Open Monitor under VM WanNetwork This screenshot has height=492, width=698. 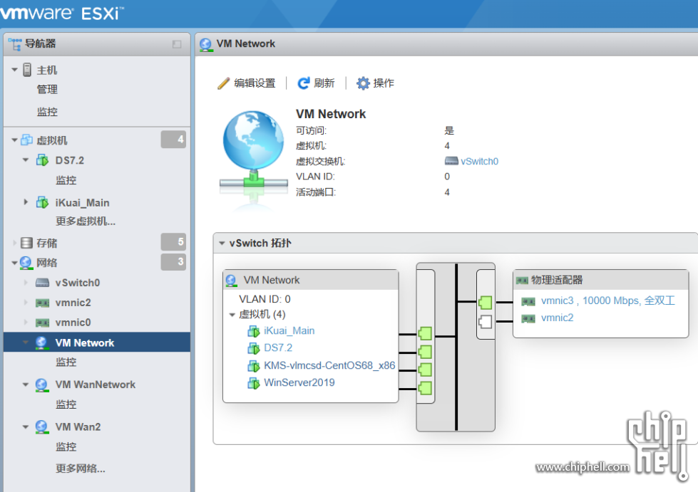pos(66,404)
